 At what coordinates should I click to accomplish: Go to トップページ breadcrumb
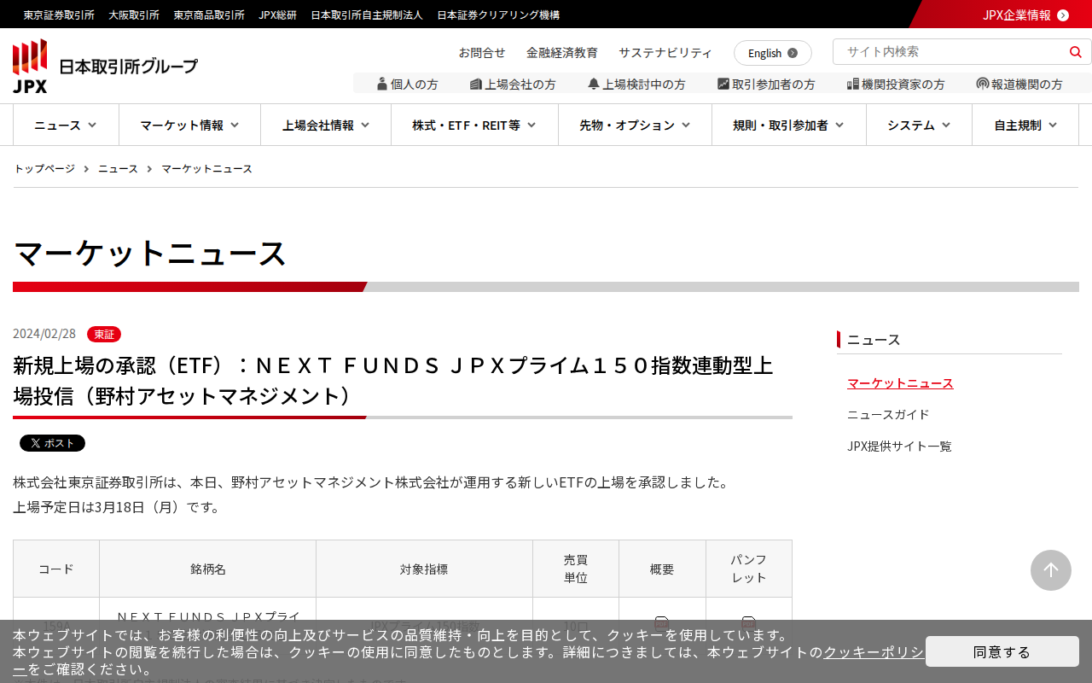pyautogui.click(x=44, y=168)
